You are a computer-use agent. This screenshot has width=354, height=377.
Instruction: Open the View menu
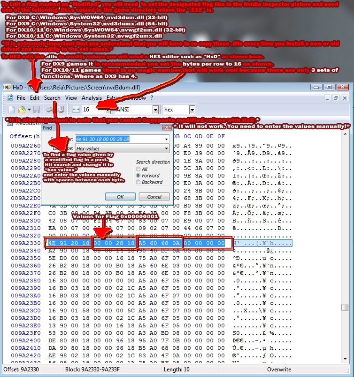pyautogui.click(x=71, y=98)
